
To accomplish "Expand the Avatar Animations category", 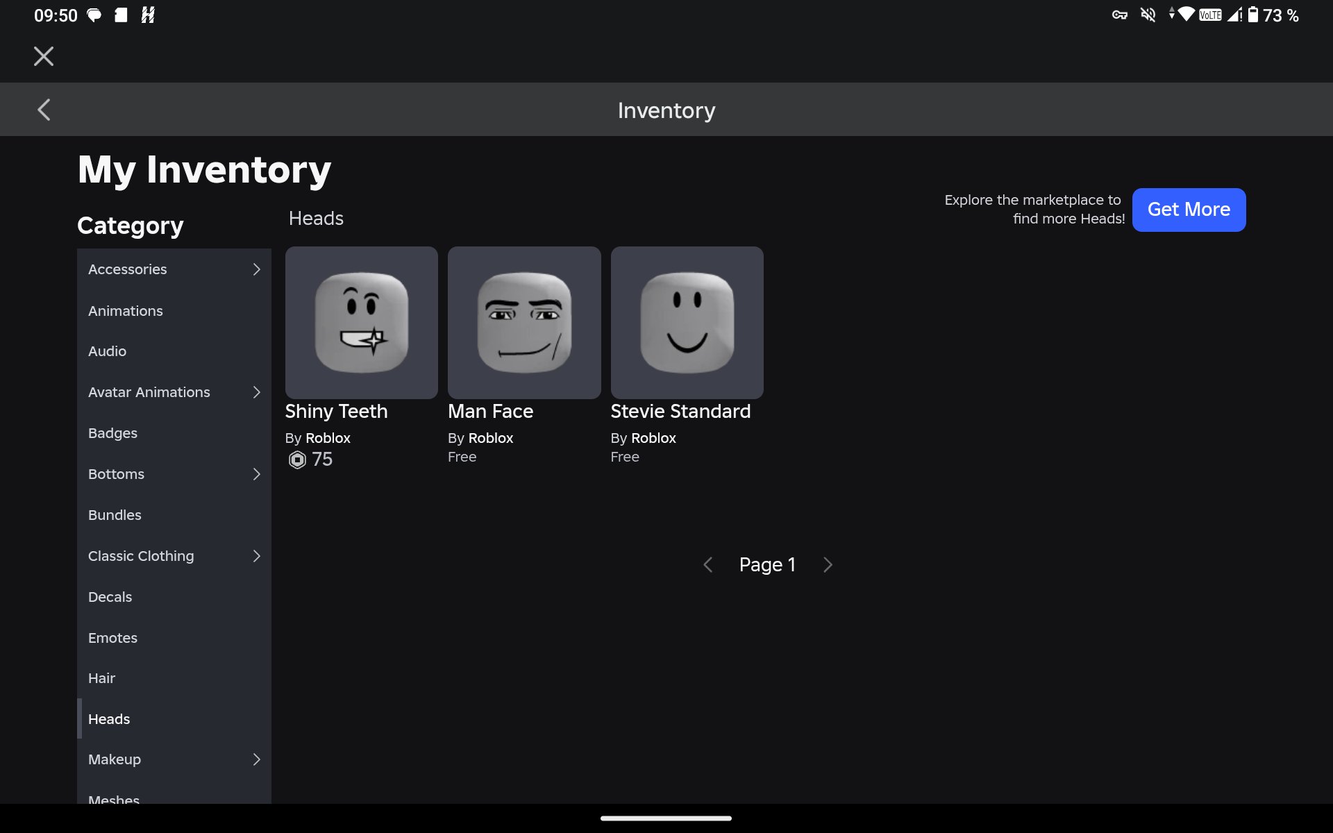I will 174,392.
